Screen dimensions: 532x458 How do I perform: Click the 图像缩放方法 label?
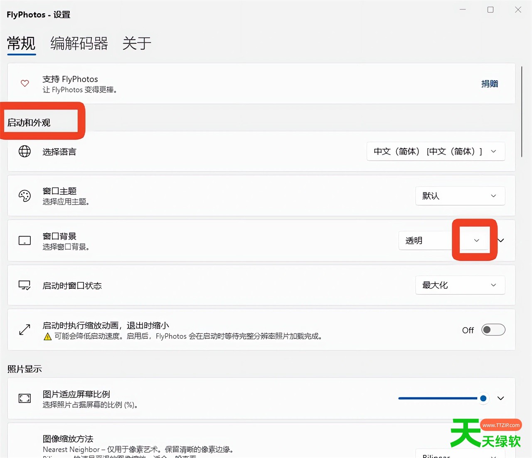(x=68, y=439)
